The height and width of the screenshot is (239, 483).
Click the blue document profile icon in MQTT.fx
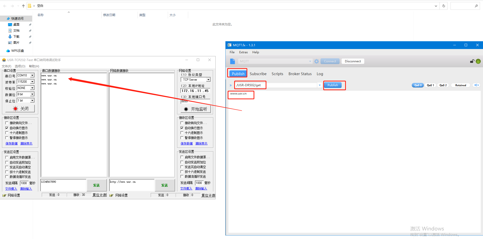pos(232,61)
